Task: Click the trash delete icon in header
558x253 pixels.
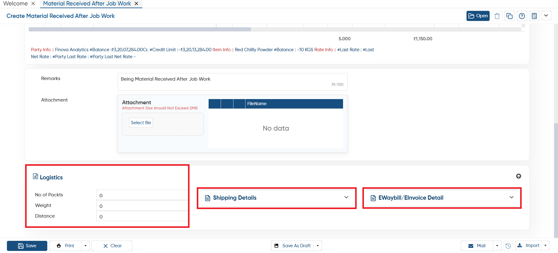Action: pyautogui.click(x=497, y=16)
